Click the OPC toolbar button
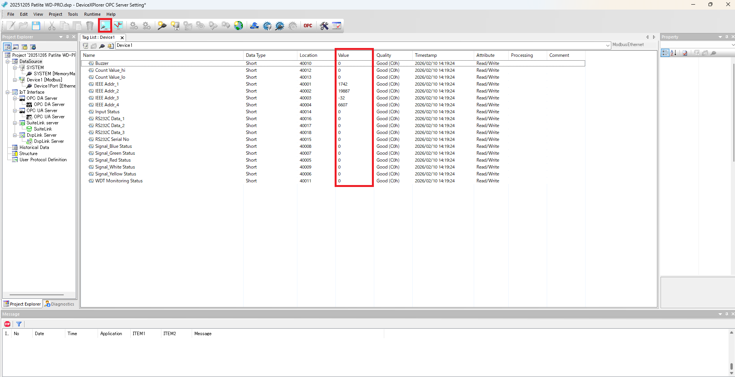The image size is (735, 377). tap(307, 25)
